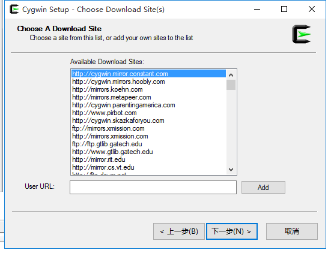This screenshot has width=331, height=253.
Task: Select http://cygwin.mirrors.hoobly.com mirror
Action: pyautogui.click(x=148, y=82)
